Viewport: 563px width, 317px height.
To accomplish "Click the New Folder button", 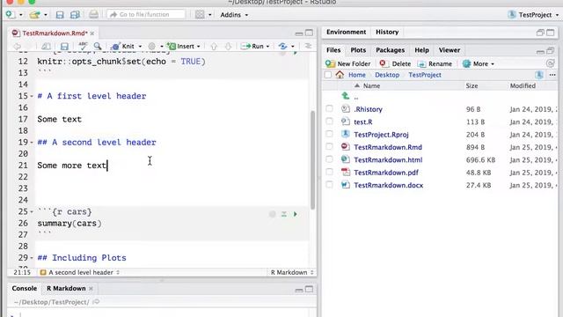I will tap(348, 63).
